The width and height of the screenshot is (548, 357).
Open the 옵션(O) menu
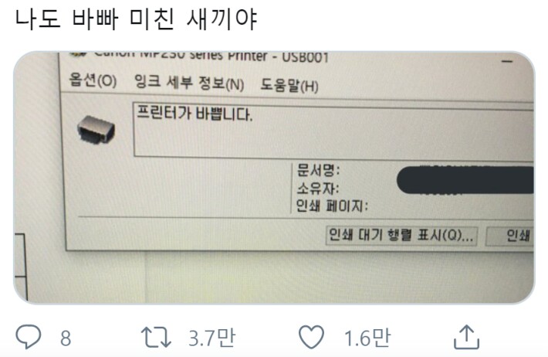click(x=93, y=80)
